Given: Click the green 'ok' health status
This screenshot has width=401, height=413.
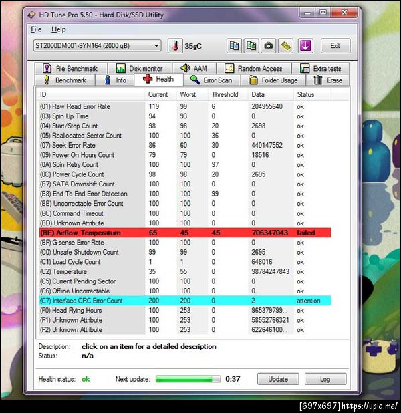Looking at the screenshot, I should coord(86,379).
